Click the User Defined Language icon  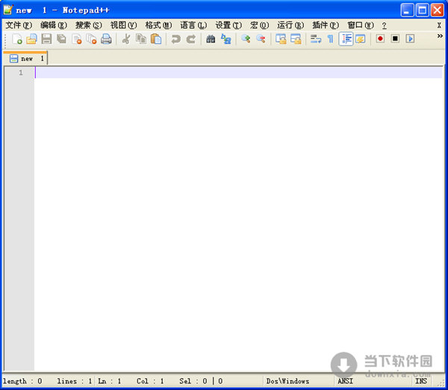click(361, 39)
